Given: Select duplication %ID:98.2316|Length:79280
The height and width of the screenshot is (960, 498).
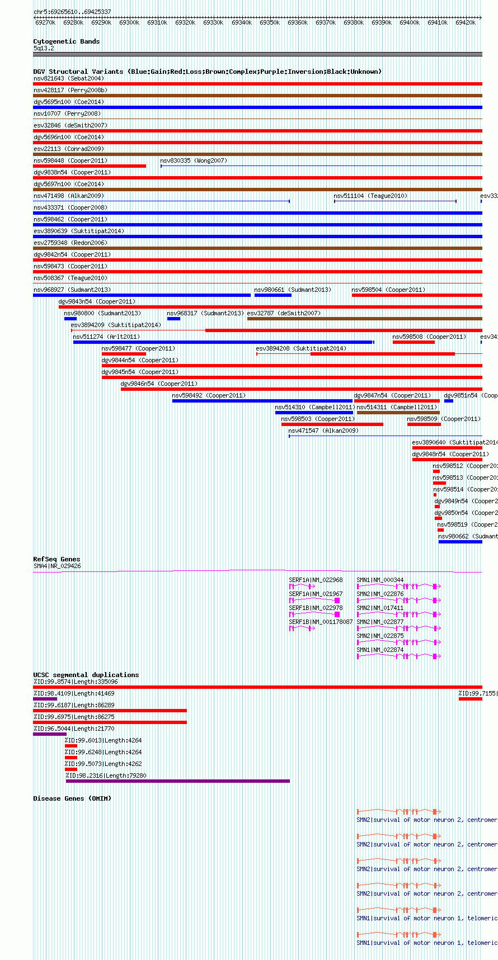Looking at the screenshot, I should click(178, 781).
